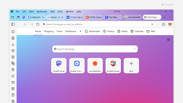
Task: Focus the address bar field
Action: click(x=98, y=24)
